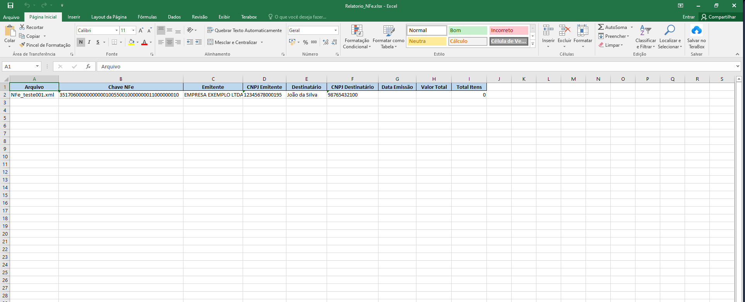The height and width of the screenshot is (302, 745).
Task: Increase indent icon
Action: pyautogui.click(x=199, y=42)
